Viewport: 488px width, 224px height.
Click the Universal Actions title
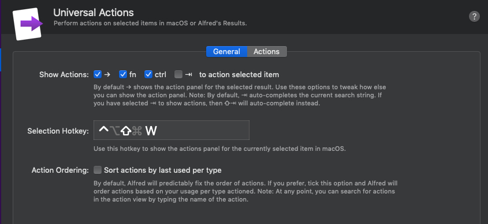[x=94, y=13]
